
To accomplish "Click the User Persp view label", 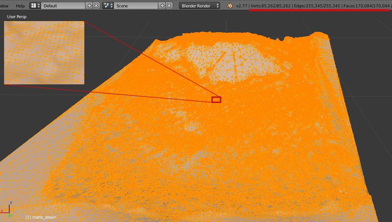I will 17,17.
